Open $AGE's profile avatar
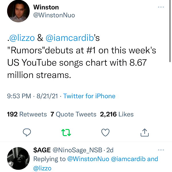 coord(18,159)
